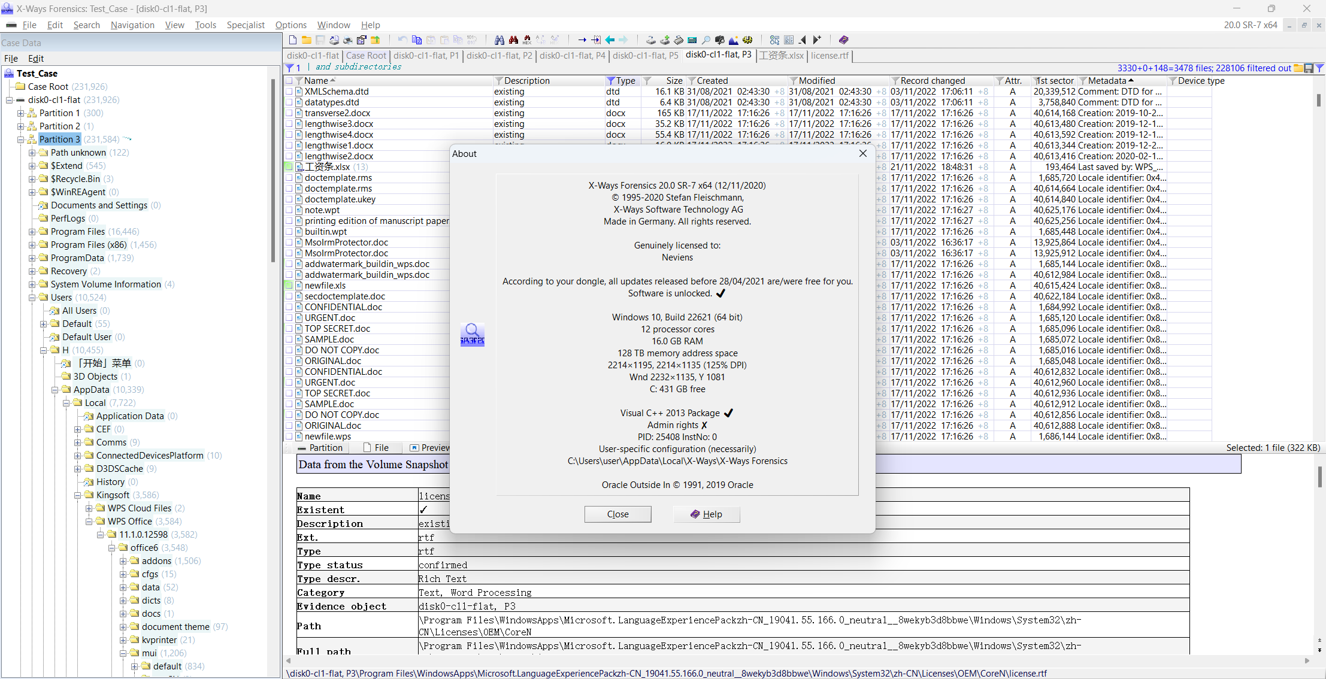The height and width of the screenshot is (679, 1326).
Task: Click the purple Help book toolbar icon
Action: pos(844,40)
